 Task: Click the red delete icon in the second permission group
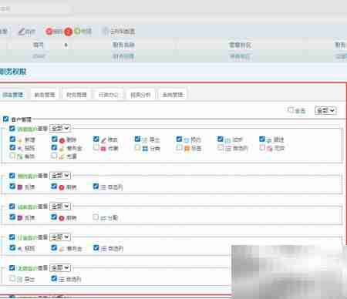pos(62,187)
